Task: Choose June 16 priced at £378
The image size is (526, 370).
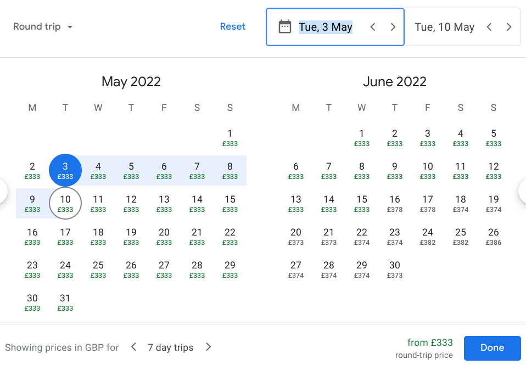Action: [x=395, y=203]
